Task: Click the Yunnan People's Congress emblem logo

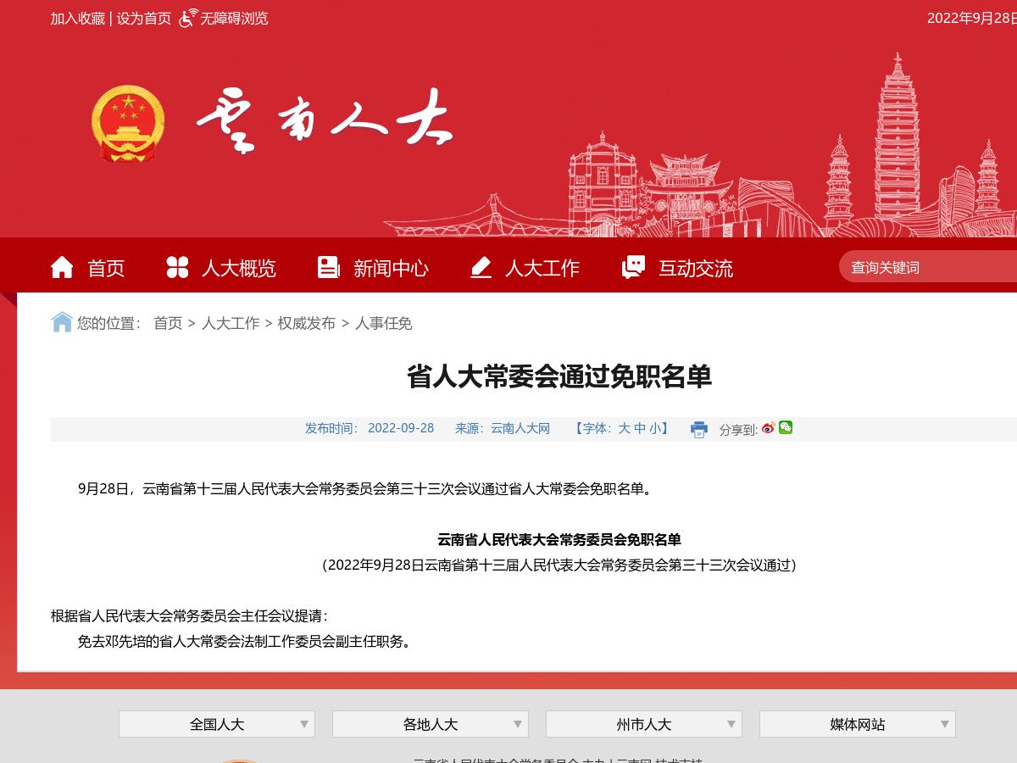Action: click(128, 121)
